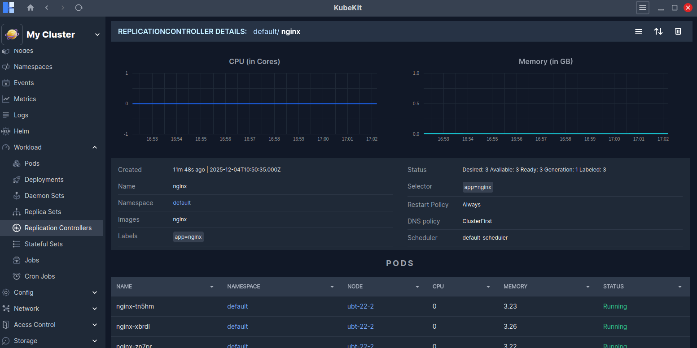Click the app=nginx label chip under Labels
This screenshot has width=697, height=348.
[x=188, y=236]
